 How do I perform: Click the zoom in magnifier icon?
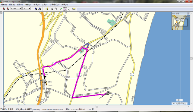pos(4,9)
